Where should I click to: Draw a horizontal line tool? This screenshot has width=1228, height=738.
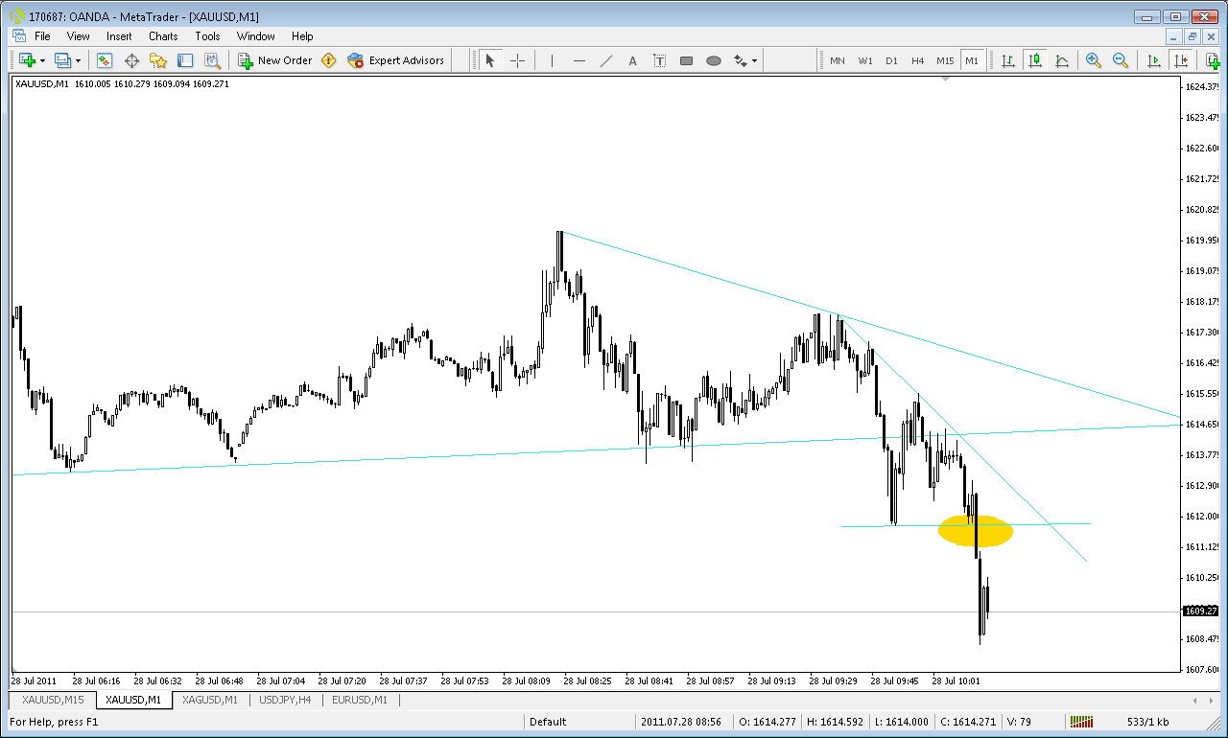click(579, 60)
